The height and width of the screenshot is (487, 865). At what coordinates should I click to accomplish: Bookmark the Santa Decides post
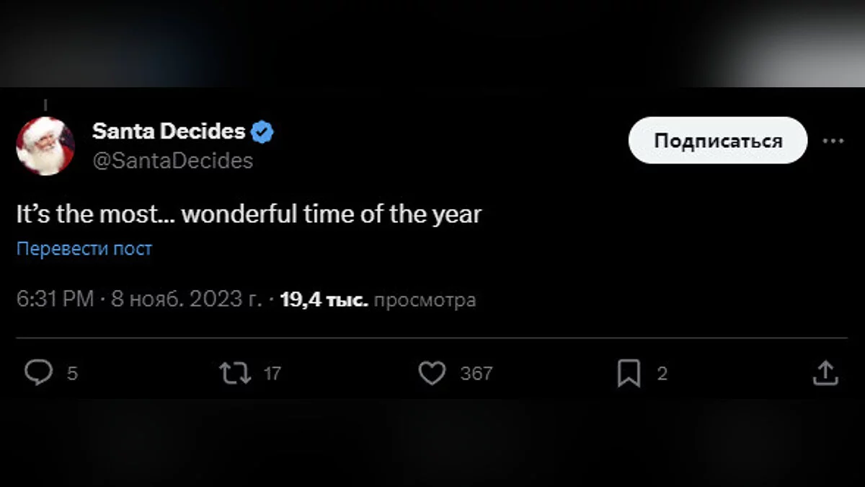click(629, 374)
